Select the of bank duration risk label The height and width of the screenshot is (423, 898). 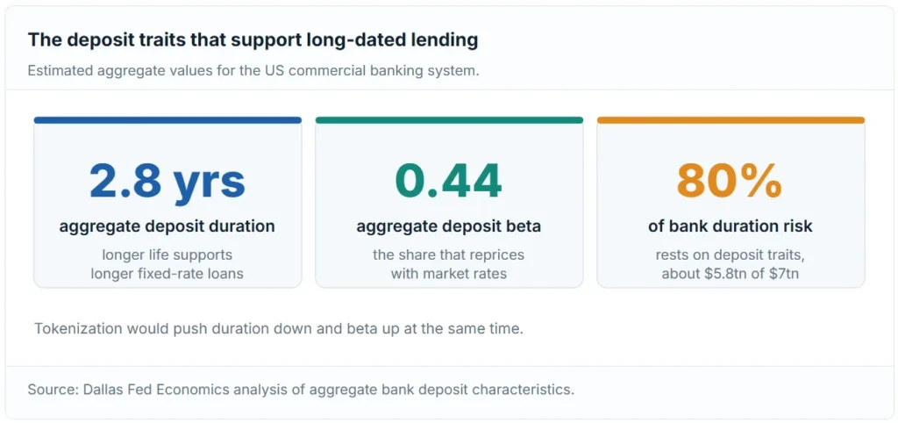731,226
